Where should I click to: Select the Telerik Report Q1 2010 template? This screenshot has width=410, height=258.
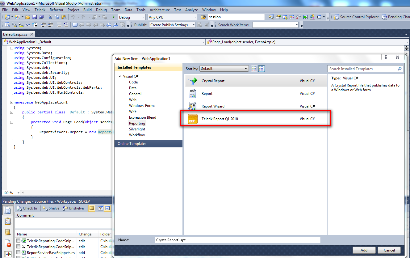(x=255, y=119)
